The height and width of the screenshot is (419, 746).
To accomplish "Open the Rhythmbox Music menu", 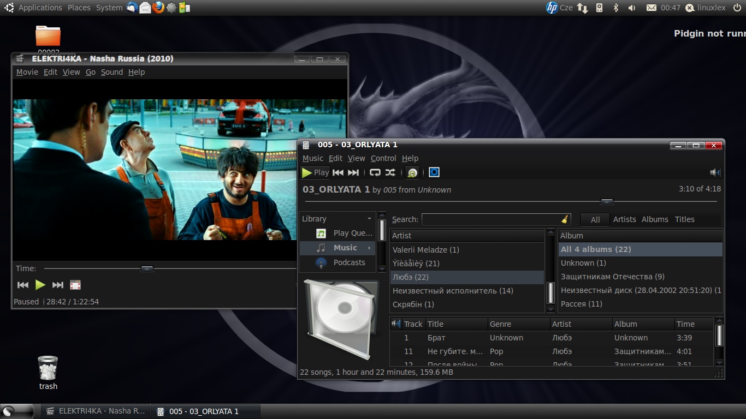I will (313, 158).
